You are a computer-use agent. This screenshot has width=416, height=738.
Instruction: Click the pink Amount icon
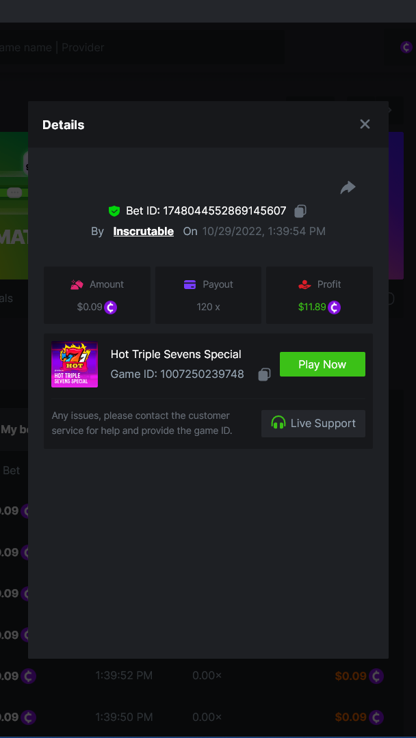[77, 284]
